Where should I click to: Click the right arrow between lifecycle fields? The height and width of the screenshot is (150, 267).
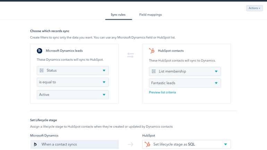(x=130, y=144)
